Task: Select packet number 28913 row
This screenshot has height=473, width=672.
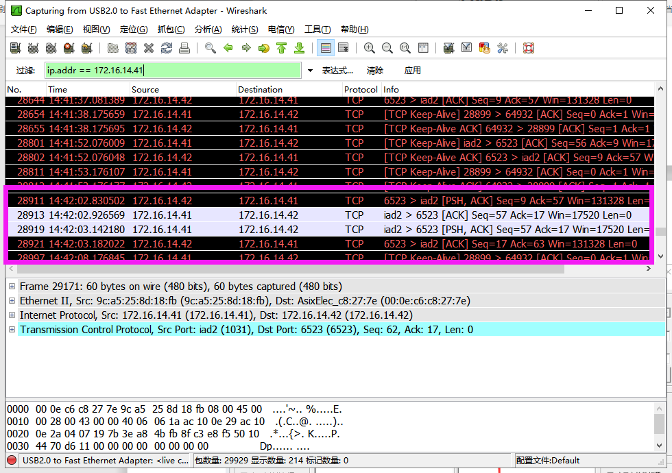Action: [330, 215]
